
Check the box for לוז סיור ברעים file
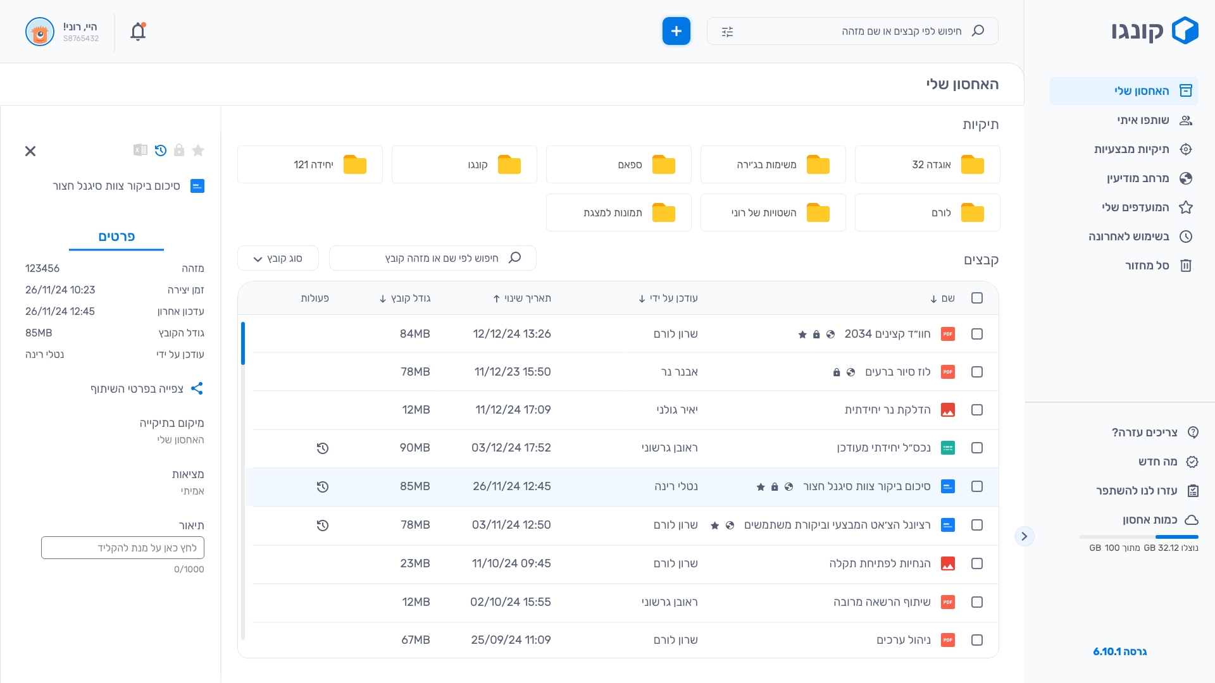977,372
